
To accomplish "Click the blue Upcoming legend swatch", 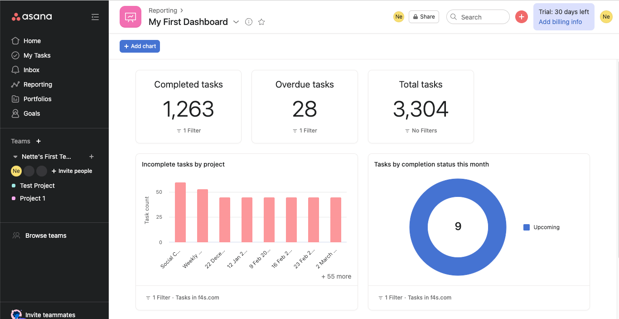I will [527, 227].
